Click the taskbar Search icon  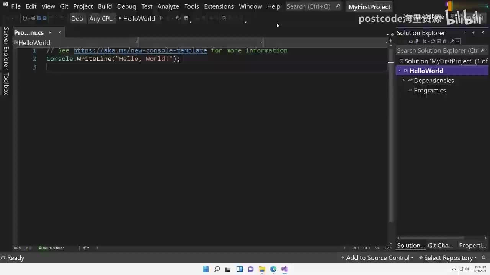click(x=217, y=269)
